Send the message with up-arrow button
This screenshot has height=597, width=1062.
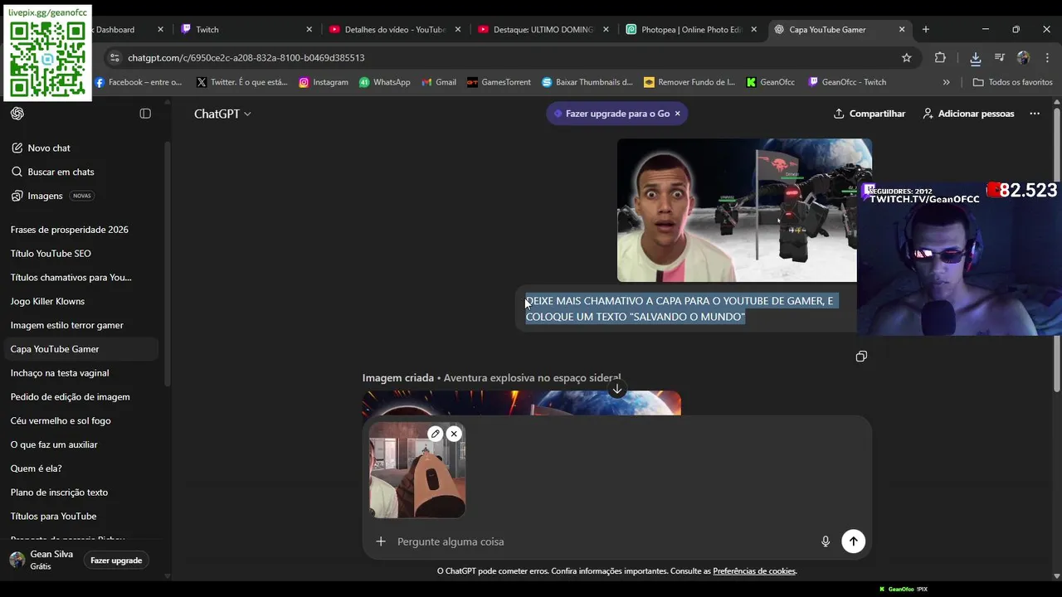(853, 541)
